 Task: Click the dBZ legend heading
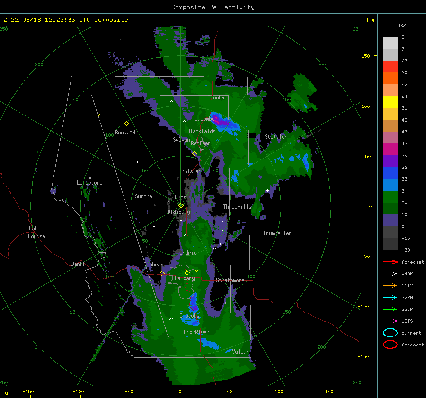click(401, 25)
